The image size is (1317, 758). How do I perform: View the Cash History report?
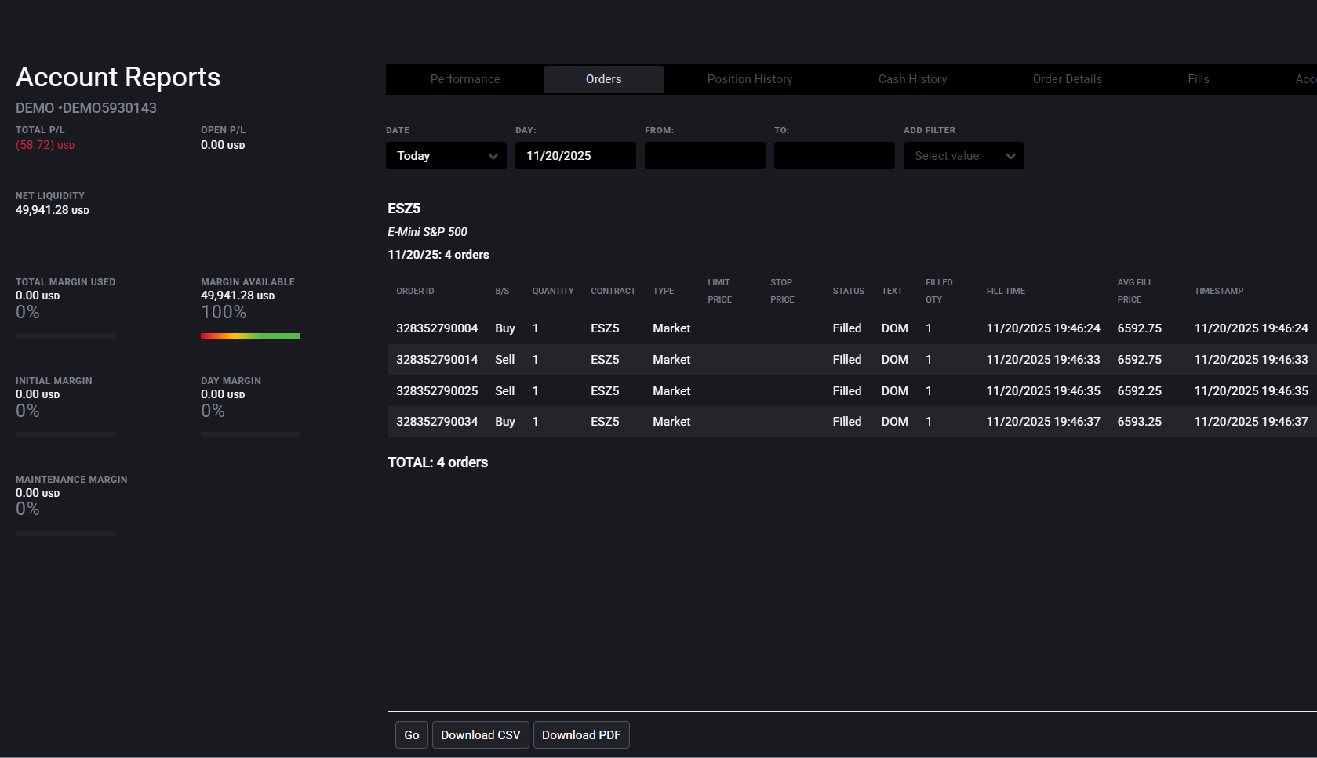[x=912, y=79]
